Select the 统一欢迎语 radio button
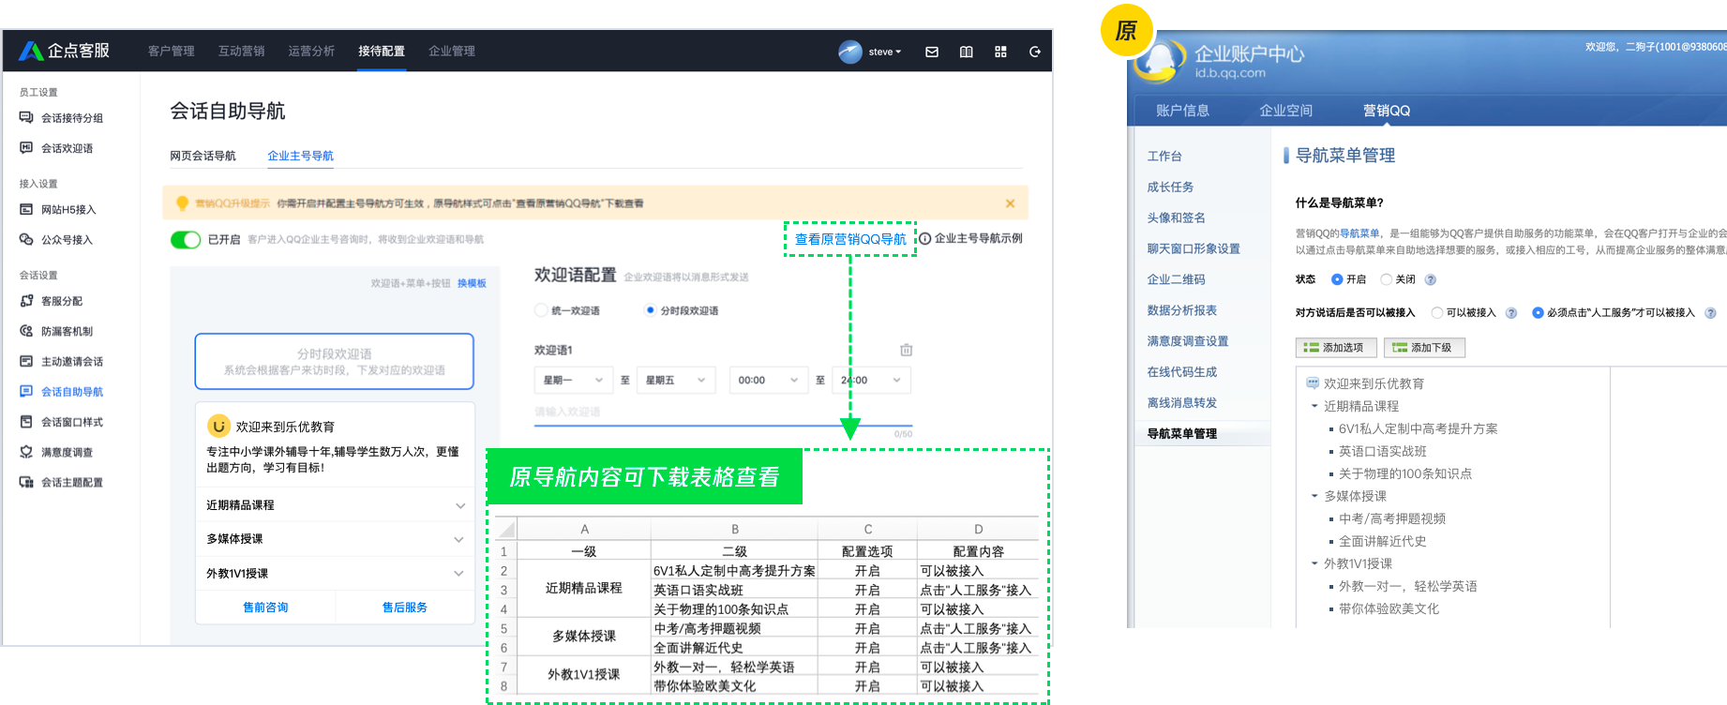The width and height of the screenshot is (1727, 705). (541, 310)
